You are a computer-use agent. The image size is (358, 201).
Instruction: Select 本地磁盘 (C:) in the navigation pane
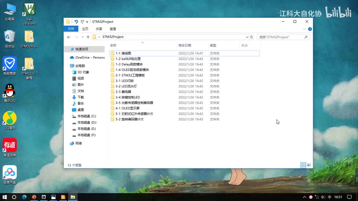click(84, 116)
